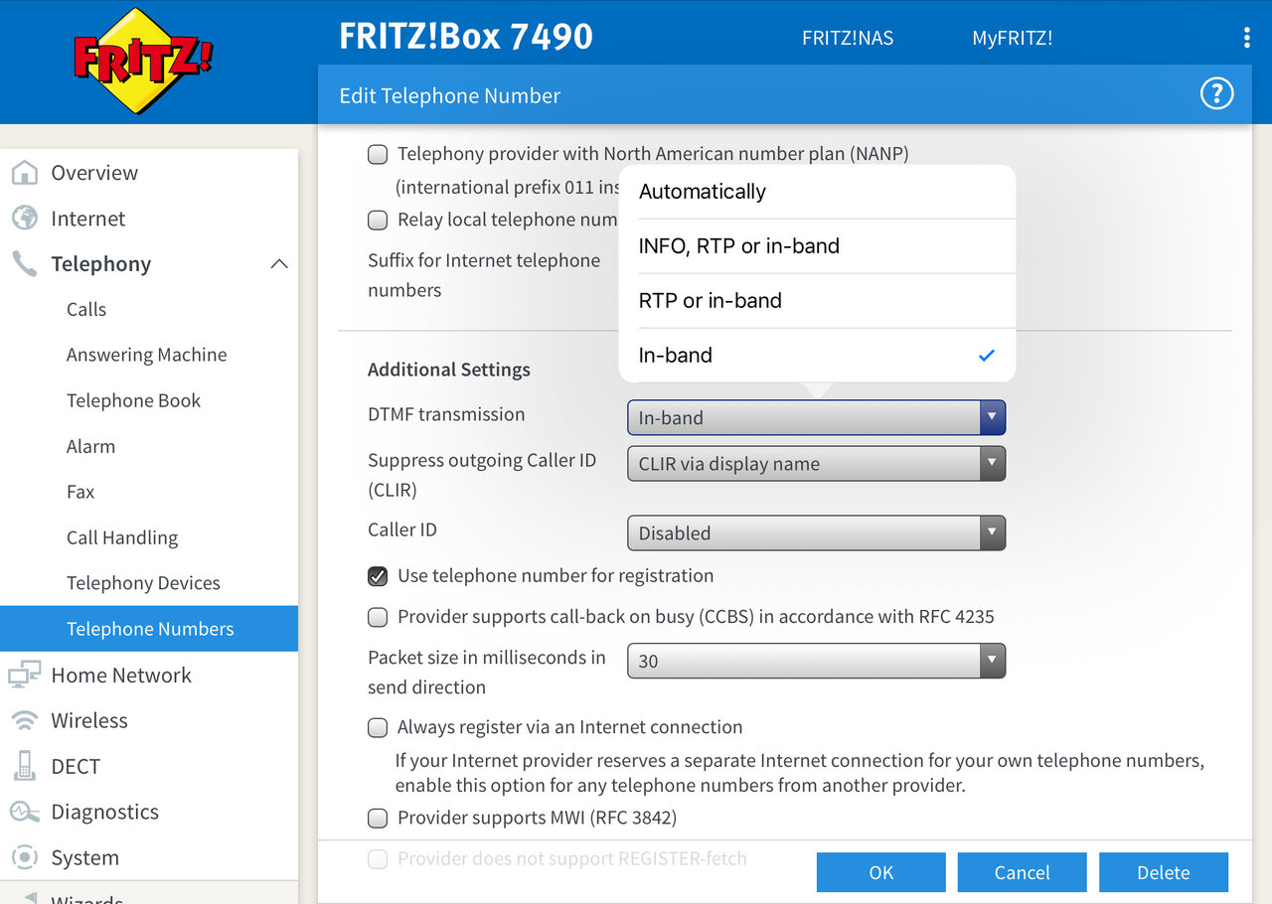Screen dimensions: 1272x904
Task: Open Answering Machine in the sidebar
Action: (149, 355)
